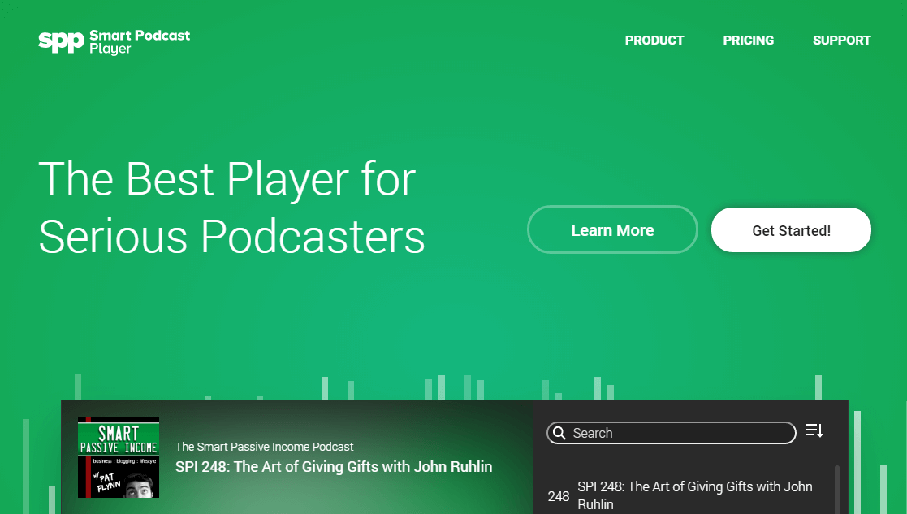Click the Smart Passive Income podcast artwork
This screenshot has height=514, width=907.
coord(119,457)
